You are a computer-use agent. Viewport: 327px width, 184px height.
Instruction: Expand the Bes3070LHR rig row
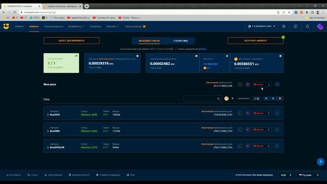(x=48, y=148)
